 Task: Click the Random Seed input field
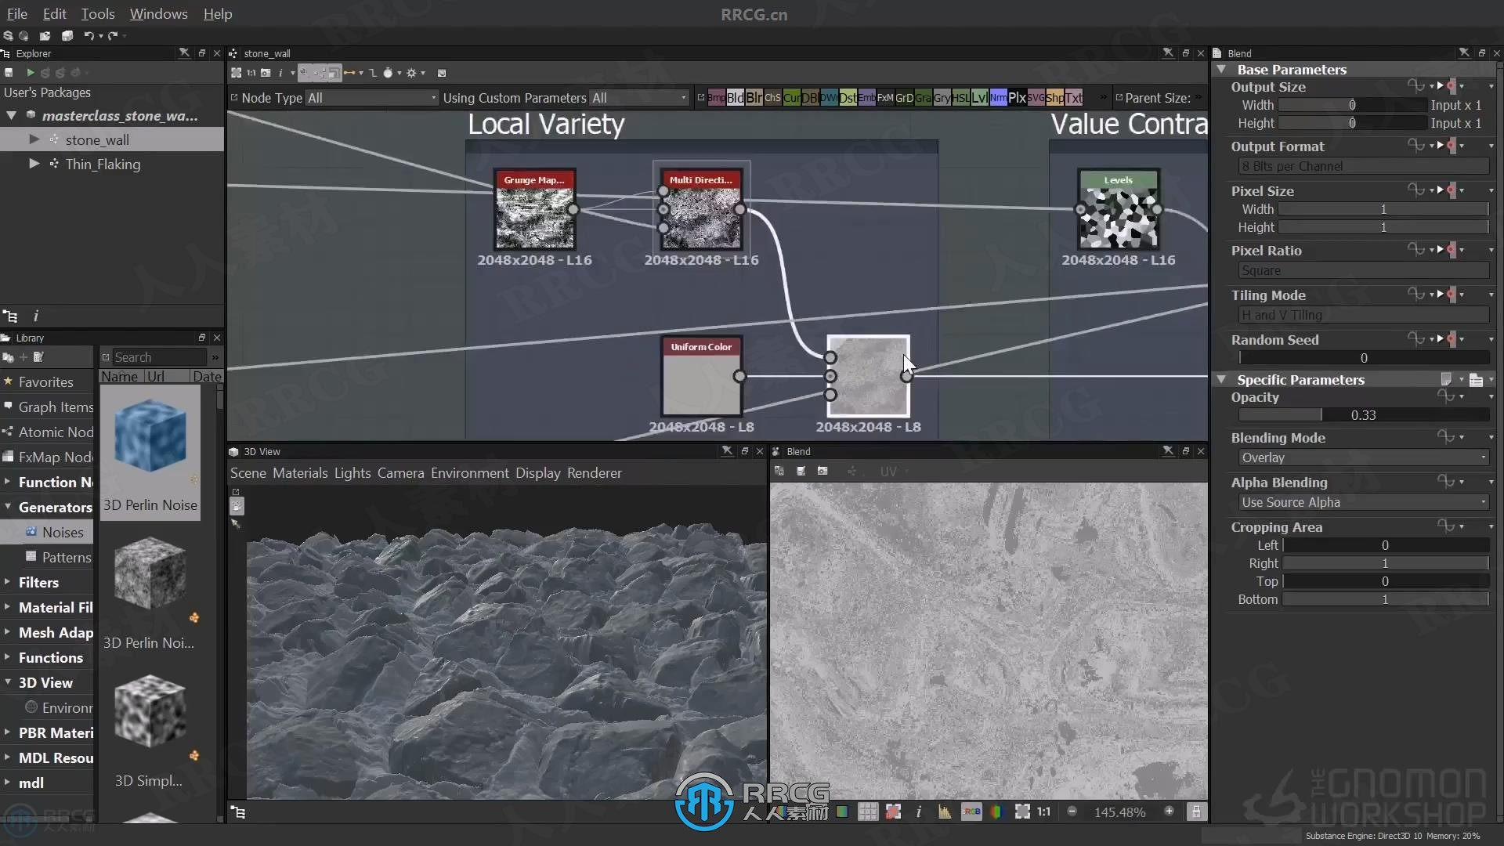click(1364, 357)
